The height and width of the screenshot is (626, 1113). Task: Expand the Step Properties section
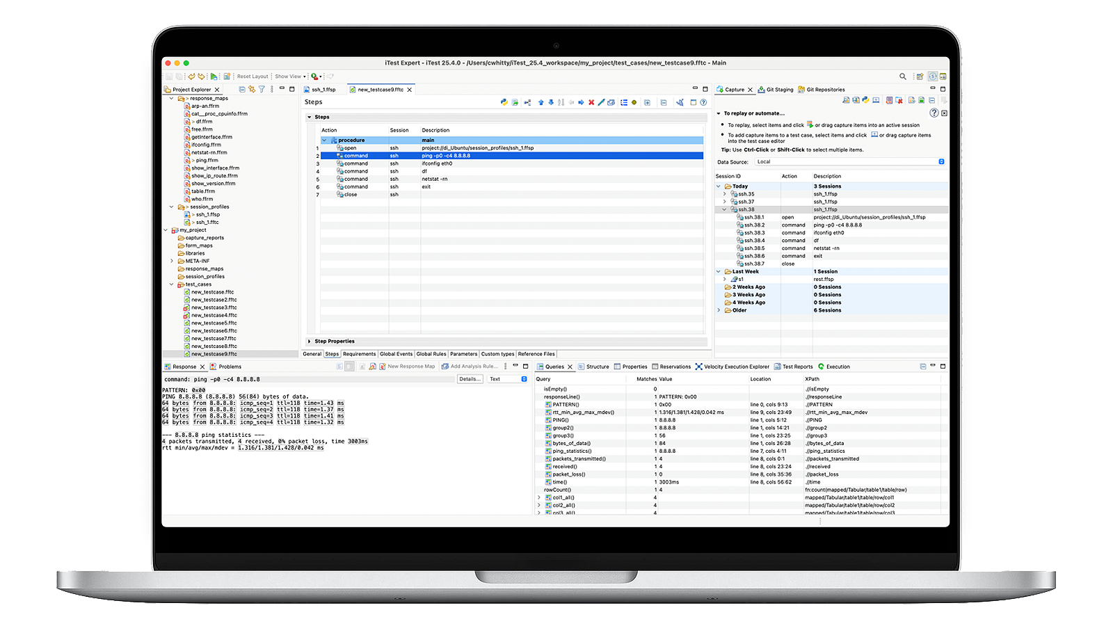click(310, 342)
